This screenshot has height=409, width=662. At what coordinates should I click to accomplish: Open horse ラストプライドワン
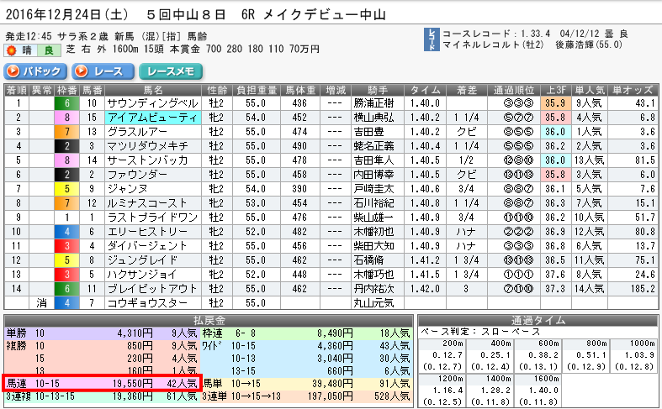152,218
